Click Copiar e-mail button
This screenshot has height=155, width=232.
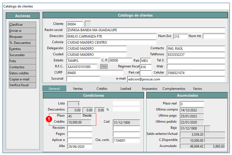pyautogui.click(x=22, y=79)
